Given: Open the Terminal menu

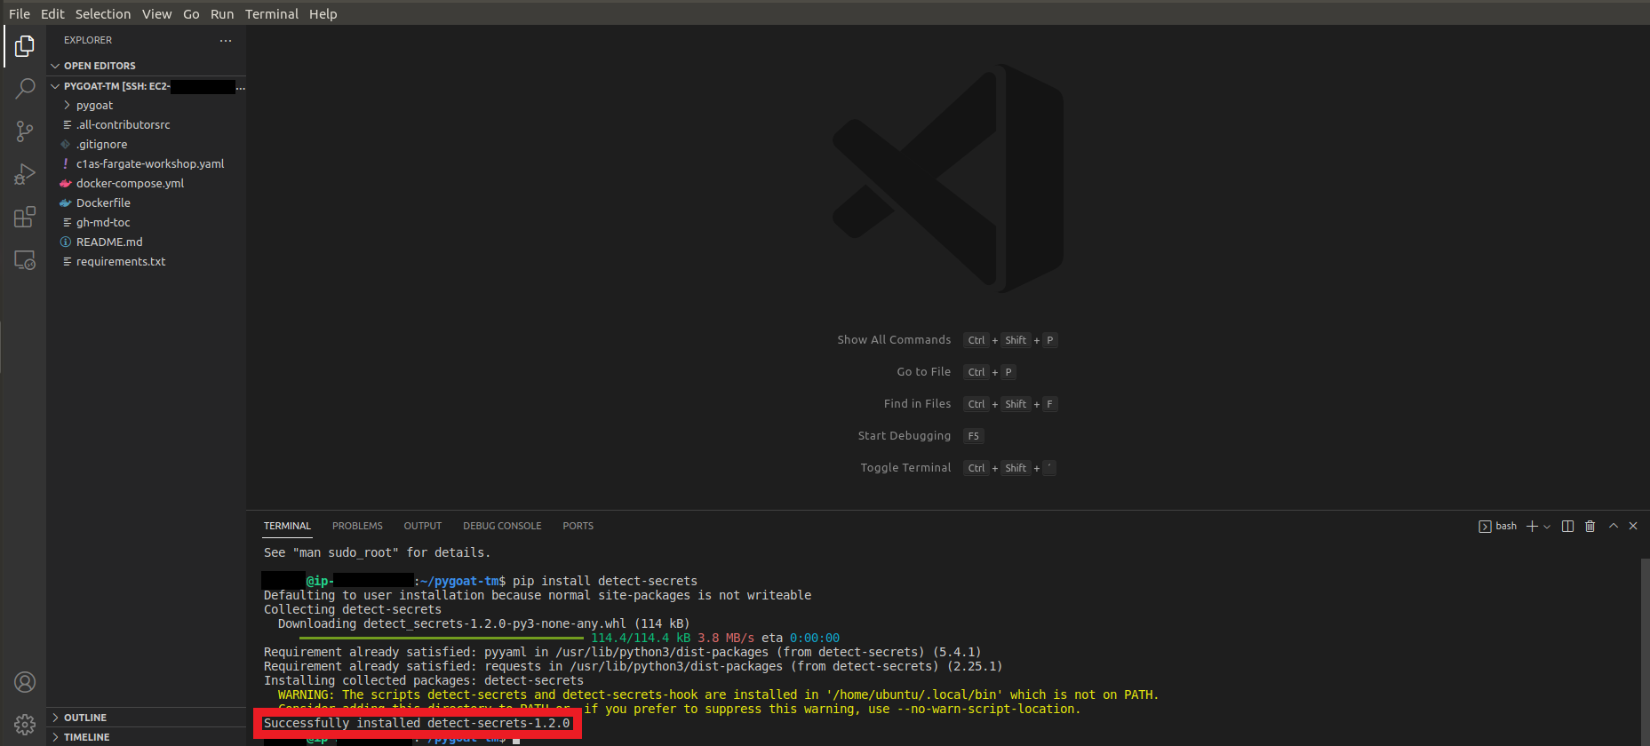Looking at the screenshot, I should [x=272, y=13].
